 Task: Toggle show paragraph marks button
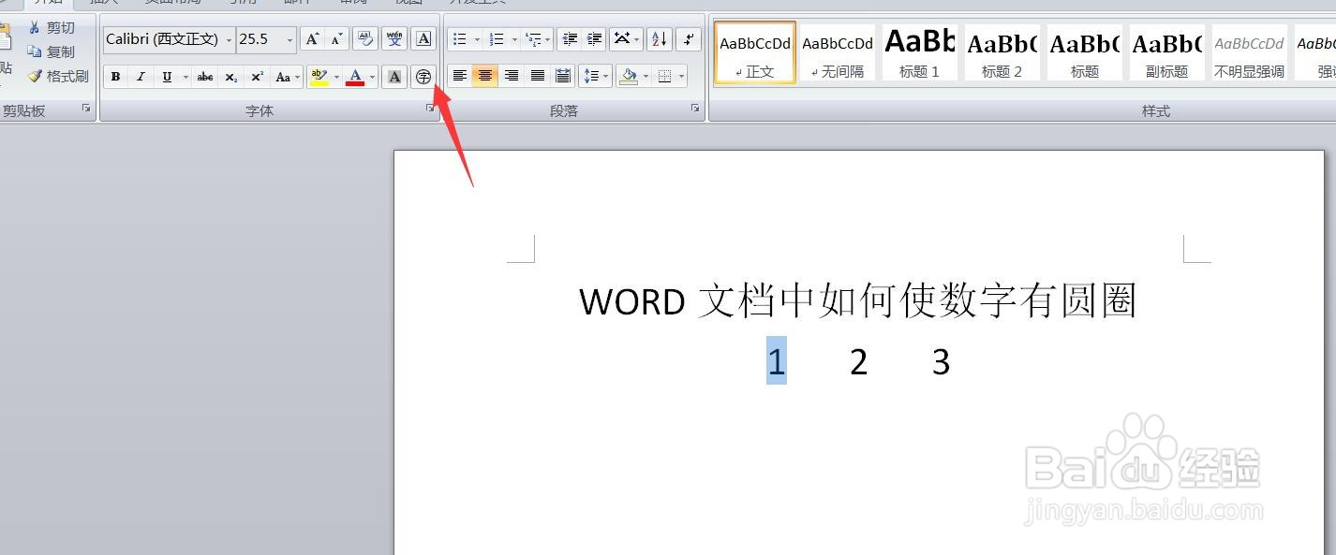click(x=689, y=38)
